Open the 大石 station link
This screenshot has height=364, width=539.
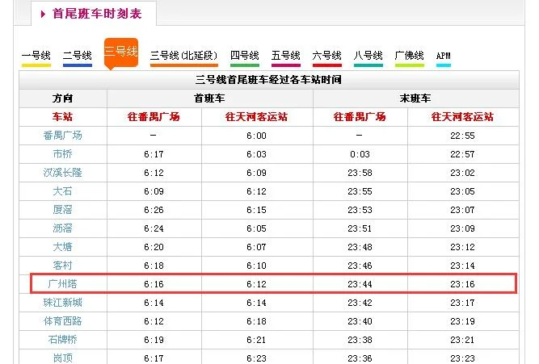62,191
